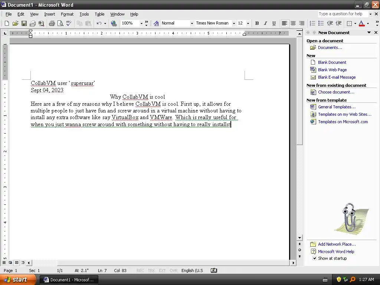380x285 pixels.
Task: Toggle Align Left paragraph alignment
Action: tap(285, 23)
